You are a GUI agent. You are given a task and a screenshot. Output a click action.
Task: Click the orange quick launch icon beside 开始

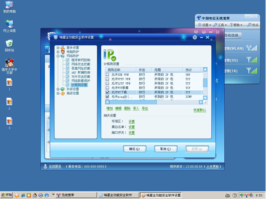click(x=17, y=195)
